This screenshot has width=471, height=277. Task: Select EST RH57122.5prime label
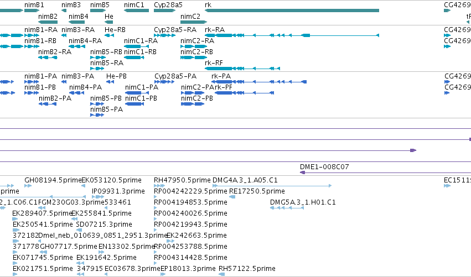tap(247, 269)
